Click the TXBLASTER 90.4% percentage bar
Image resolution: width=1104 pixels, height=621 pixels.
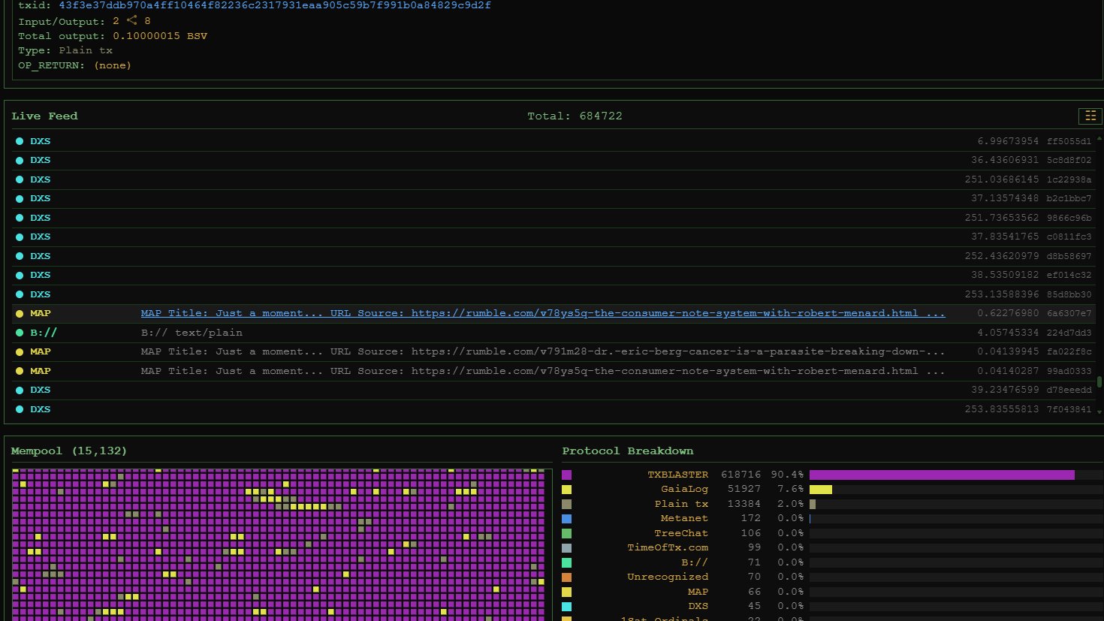pyautogui.click(x=942, y=475)
